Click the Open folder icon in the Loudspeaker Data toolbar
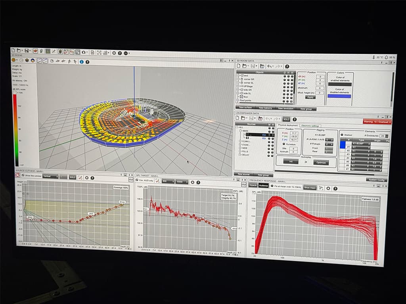 point(243,118)
